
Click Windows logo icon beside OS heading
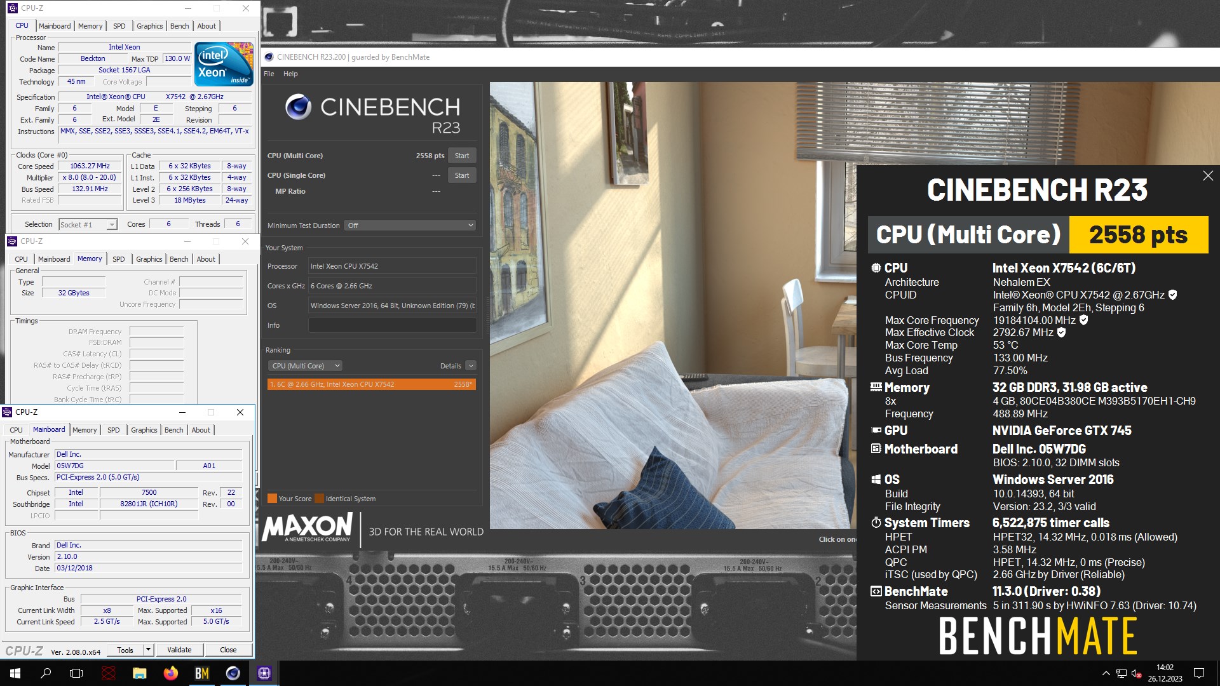click(x=876, y=480)
